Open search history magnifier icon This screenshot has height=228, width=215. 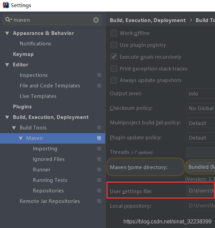pos(8,20)
